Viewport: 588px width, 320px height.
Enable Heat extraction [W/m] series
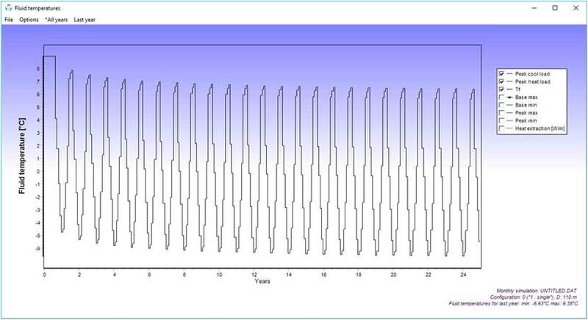501,128
